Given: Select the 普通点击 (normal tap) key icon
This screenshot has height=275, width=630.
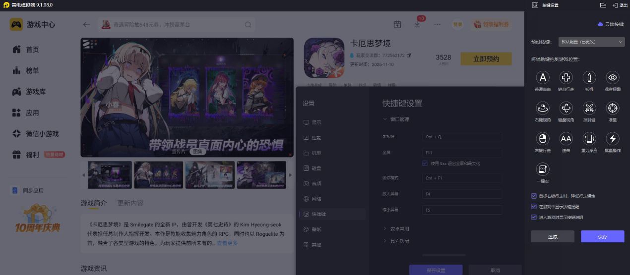Looking at the screenshot, I should 543,77.
